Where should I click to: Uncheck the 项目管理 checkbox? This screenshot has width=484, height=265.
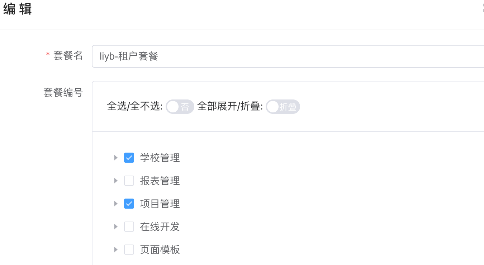click(x=129, y=204)
